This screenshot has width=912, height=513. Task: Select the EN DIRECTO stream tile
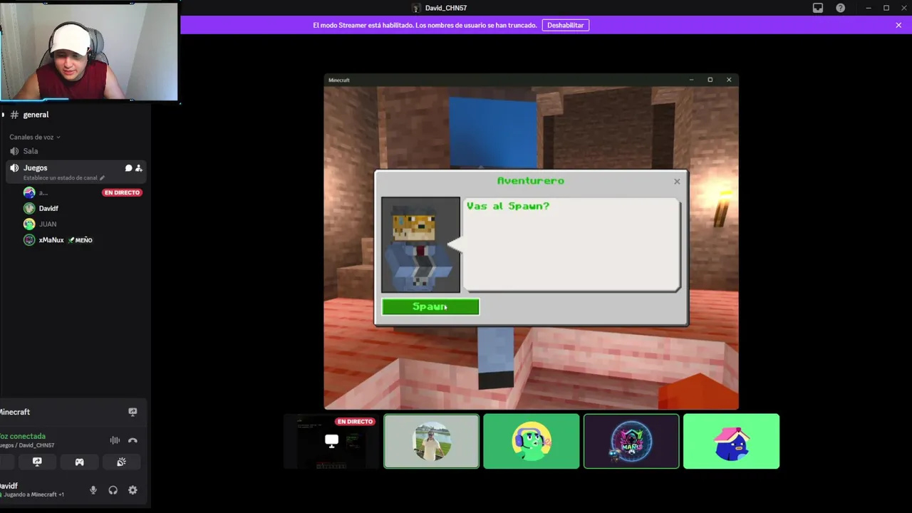coord(331,441)
